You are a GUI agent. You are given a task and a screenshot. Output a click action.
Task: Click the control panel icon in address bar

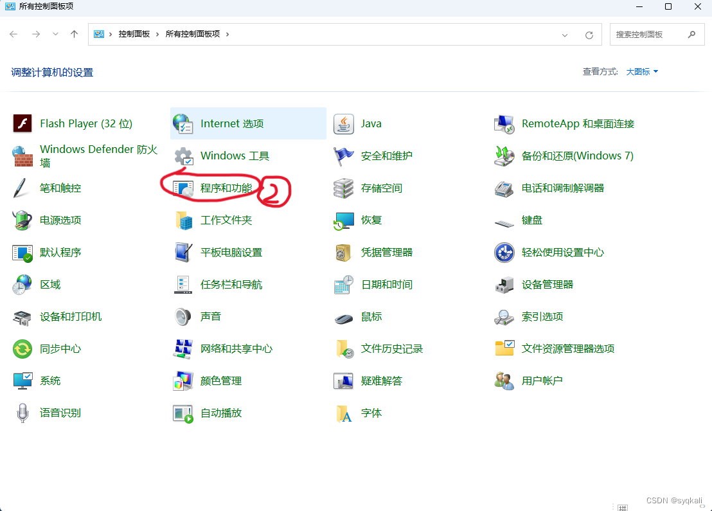point(99,34)
